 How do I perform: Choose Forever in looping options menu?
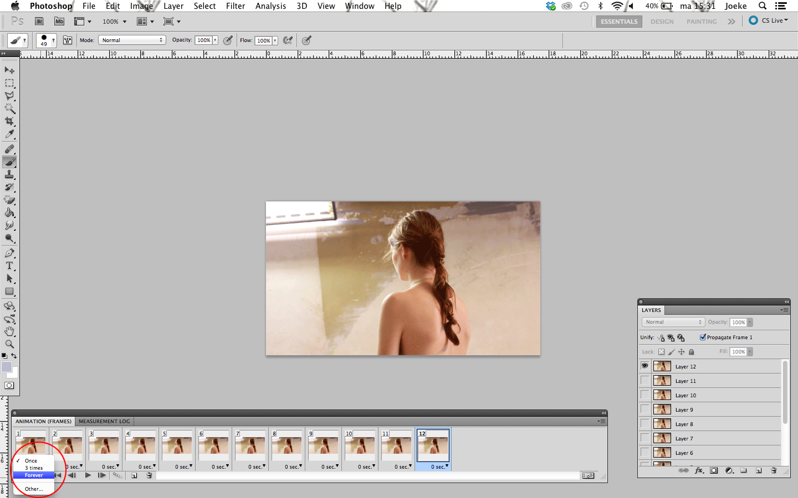pos(33,475)
